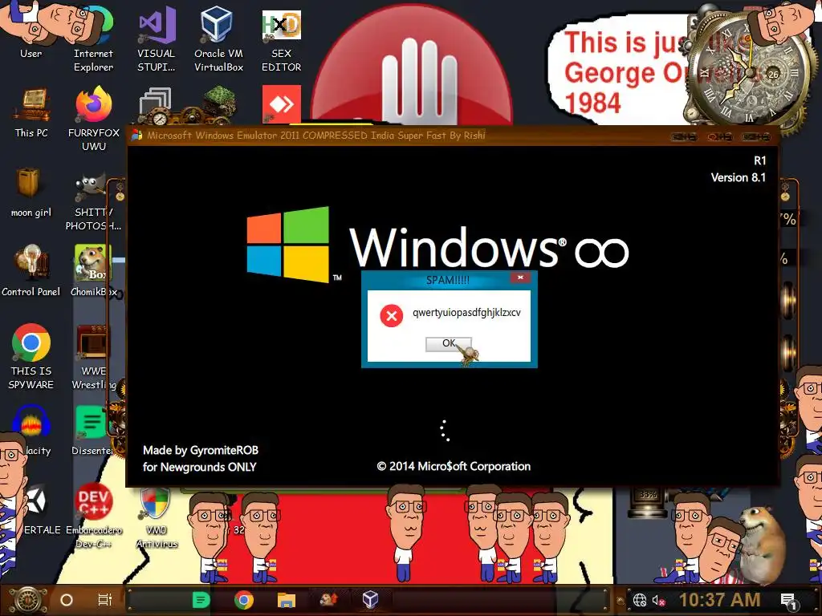Minimize the Windows Emulator window

(684, 137)
